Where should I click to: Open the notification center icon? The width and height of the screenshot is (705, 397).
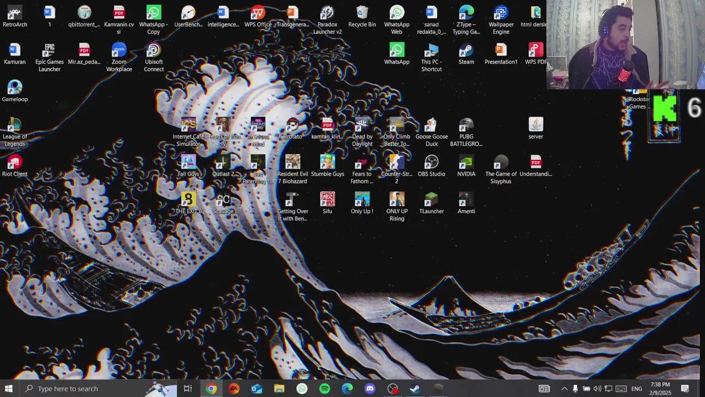pyautogui.click(x=685, y=389)
